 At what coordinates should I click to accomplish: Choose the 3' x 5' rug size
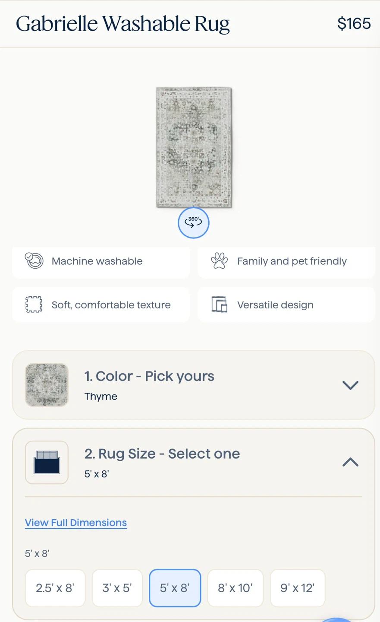(117, 588)
